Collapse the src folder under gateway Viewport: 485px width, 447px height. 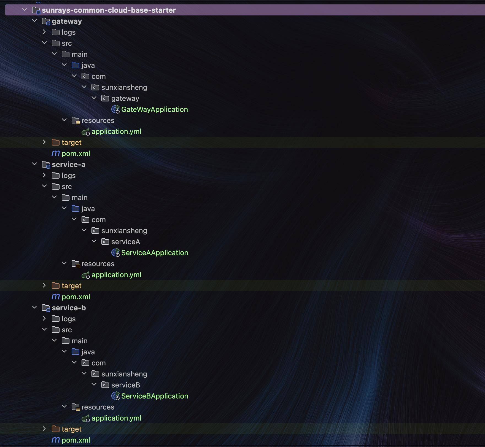pyautogui.click(x=44, y=43)
